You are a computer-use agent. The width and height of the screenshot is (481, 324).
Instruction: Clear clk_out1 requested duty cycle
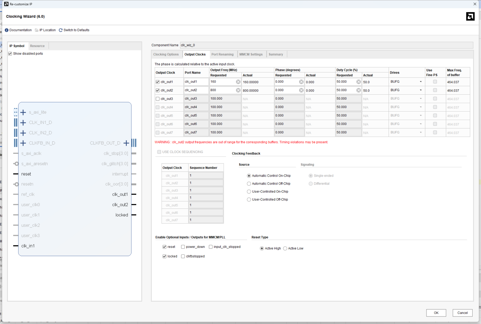359,82
